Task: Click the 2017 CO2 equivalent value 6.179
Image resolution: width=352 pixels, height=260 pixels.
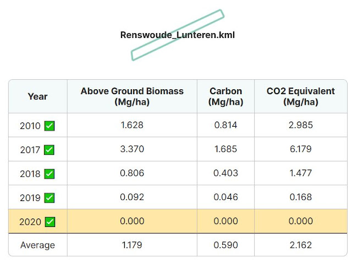Action: point(301,149)
